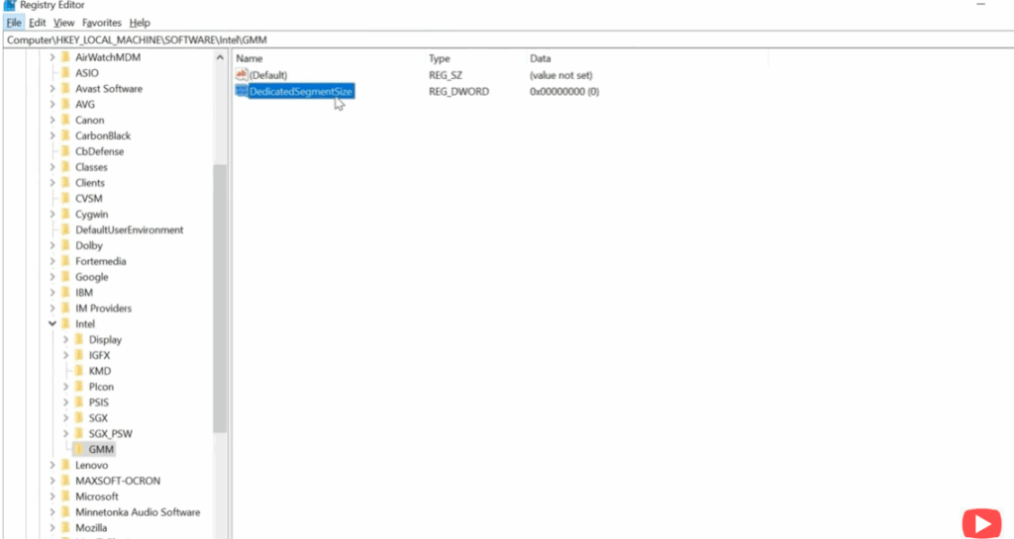The height and width of the screenshot is (539, 1014).
Task: Expand the CarbonBlack key
Action: [52, 135]
